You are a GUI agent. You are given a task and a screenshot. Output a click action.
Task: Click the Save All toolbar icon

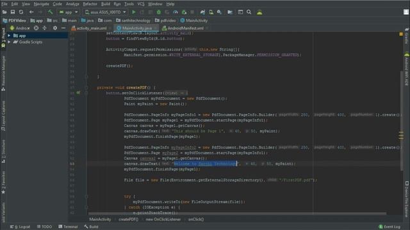point(13,12)
